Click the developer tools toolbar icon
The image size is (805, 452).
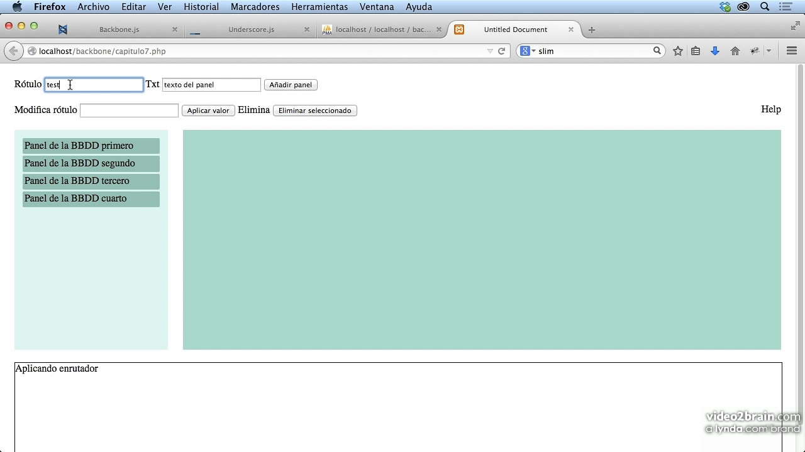[754, 51]
